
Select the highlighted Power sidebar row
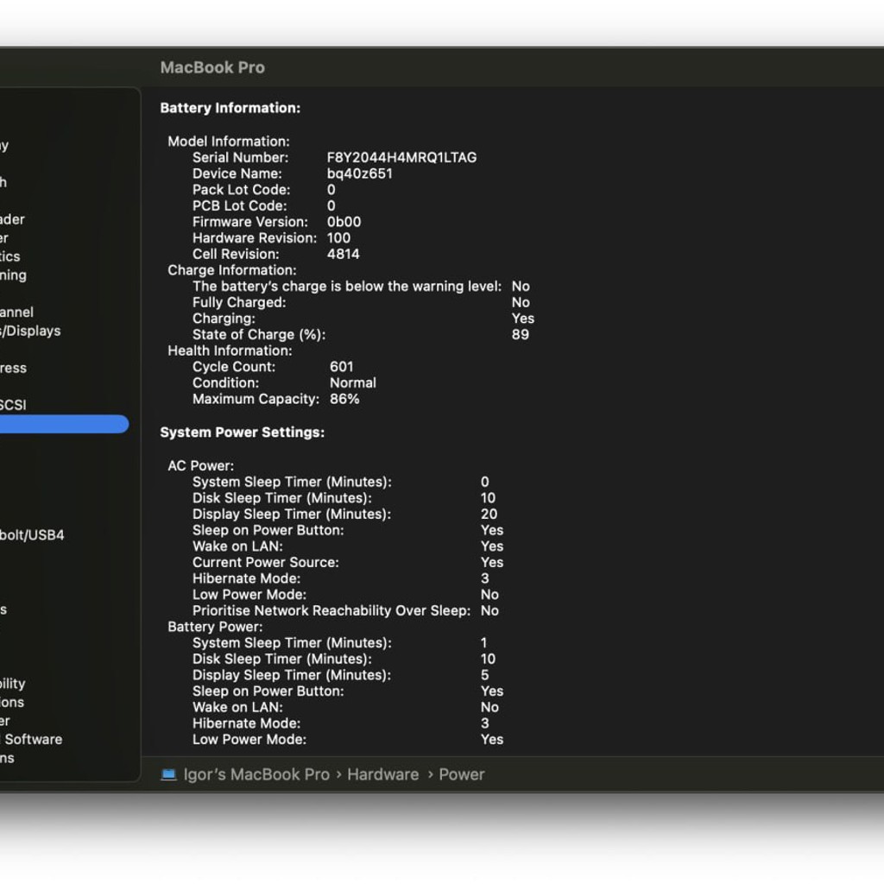pyautogui.click(x=64, y=424)
